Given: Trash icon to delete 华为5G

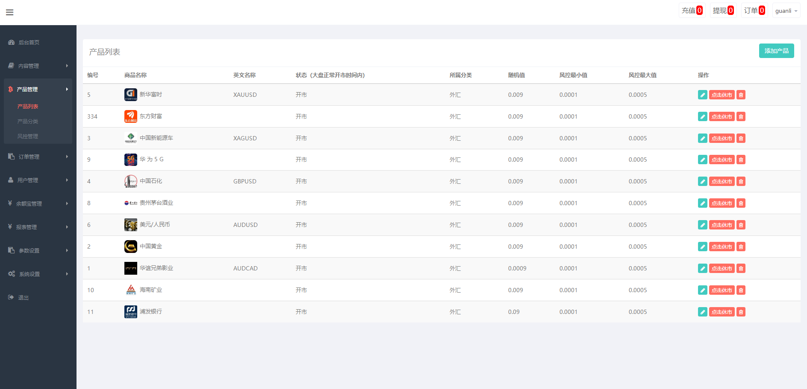Looking at the screenshot, I should [x=741, y=160].
